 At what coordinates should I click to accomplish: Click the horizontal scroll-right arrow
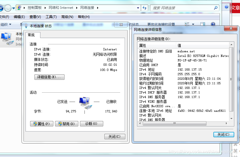point(227,124)
